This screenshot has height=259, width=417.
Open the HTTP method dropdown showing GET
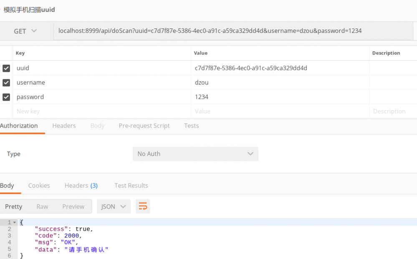click(25, 31)
